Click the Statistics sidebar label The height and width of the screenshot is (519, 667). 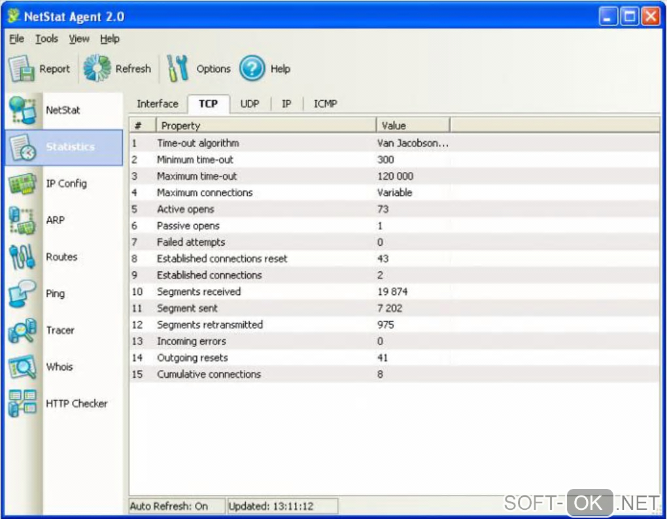pyautogui.click(x=70, y=147)
